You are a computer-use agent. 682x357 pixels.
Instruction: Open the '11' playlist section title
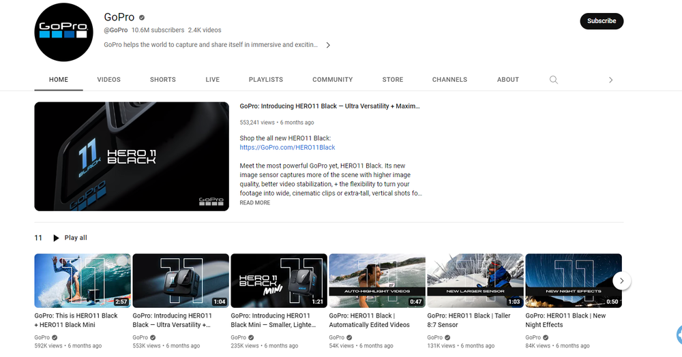38,238
